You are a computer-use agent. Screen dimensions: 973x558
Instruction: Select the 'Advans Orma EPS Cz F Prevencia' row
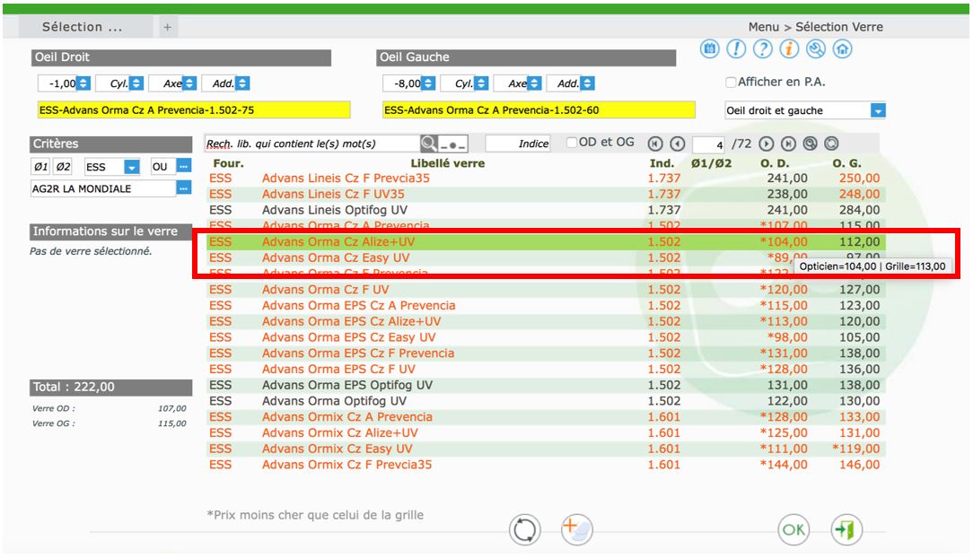(x=546, y=353)
